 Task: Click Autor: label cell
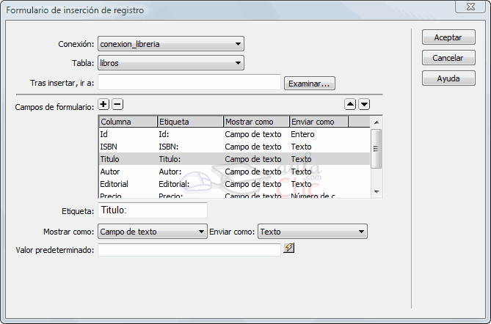tap(170, 172)
